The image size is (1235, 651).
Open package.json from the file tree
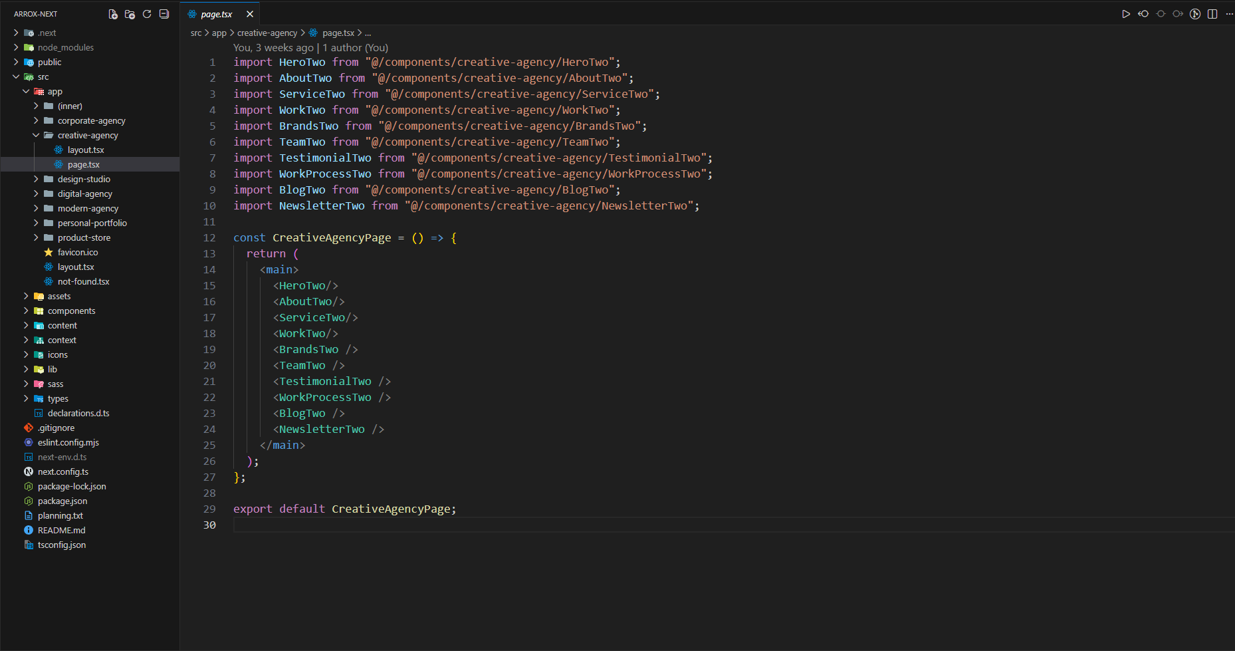[x=62, y=501]
